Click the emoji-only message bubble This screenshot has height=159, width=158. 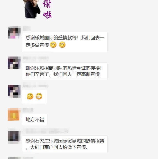(x=34, y=97)
